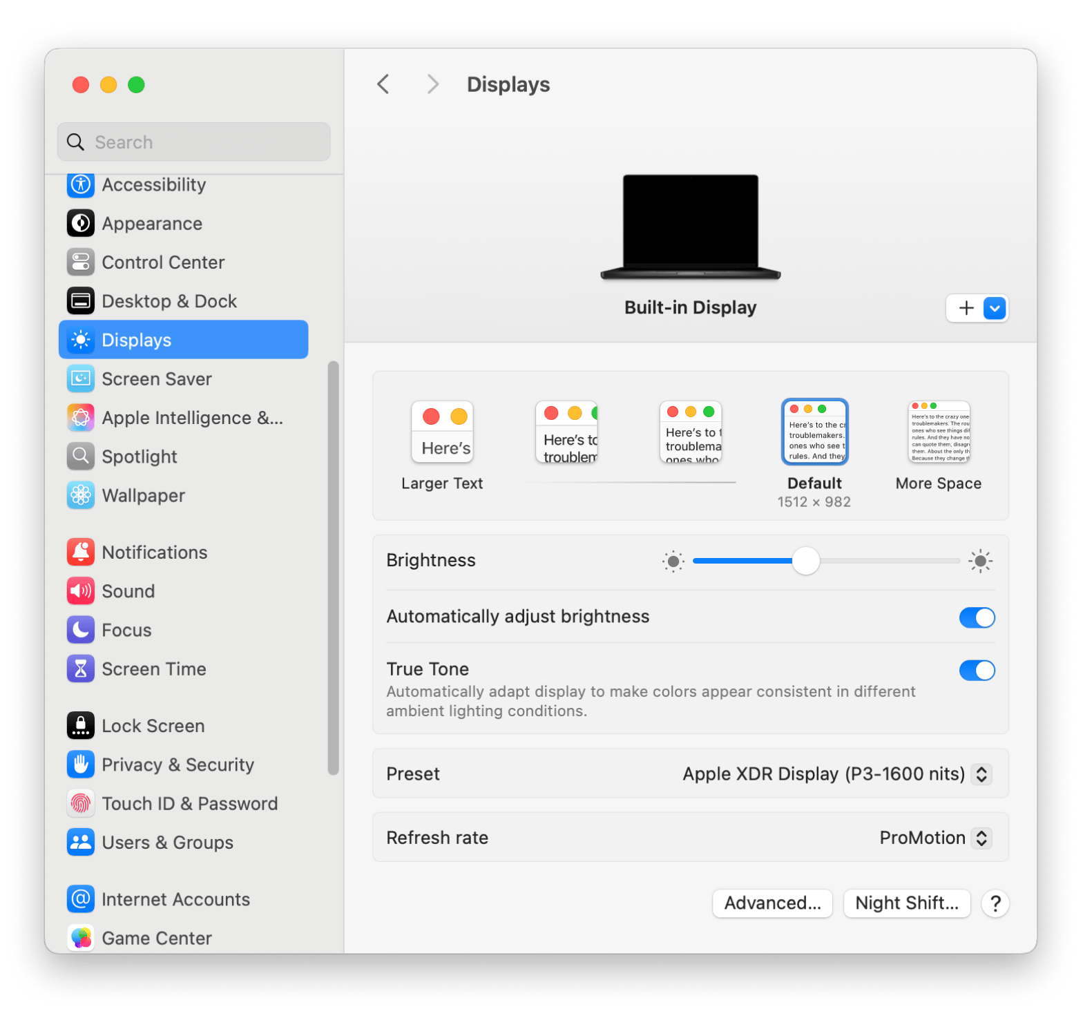Image resolution: width=1083 pixels, height=1018 pixels.
Task: Click in the Search field
Action: point(193,142)
